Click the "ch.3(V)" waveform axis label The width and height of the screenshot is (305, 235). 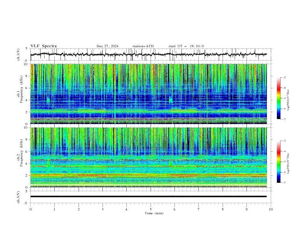point(18,197)
